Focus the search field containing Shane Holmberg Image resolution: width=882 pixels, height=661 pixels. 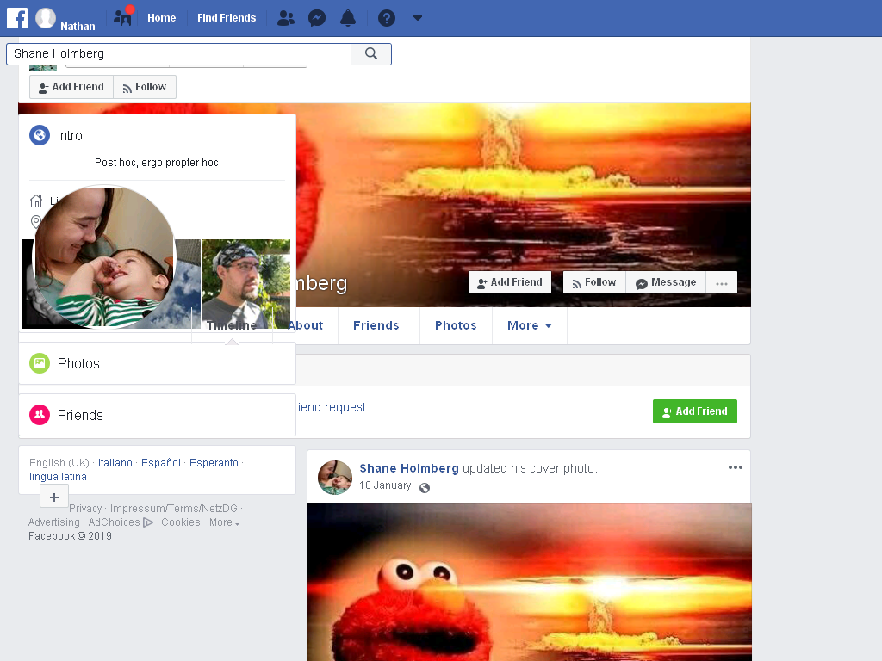(x=179, y=53)
